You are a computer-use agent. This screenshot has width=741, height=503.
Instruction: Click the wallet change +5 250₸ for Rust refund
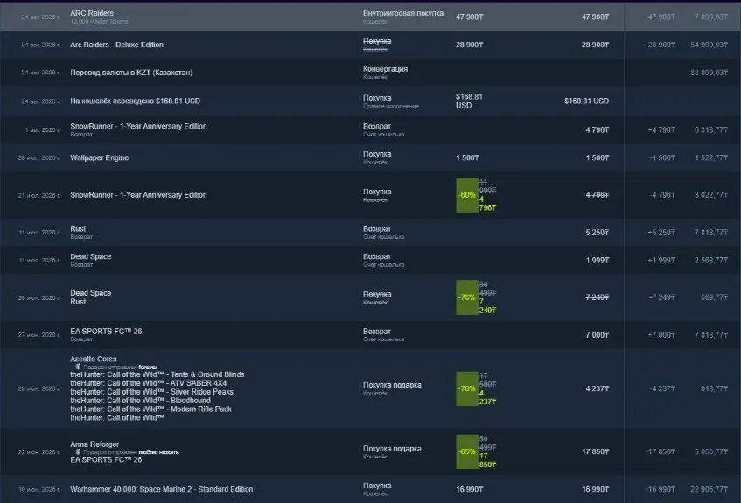pos(661,233)
